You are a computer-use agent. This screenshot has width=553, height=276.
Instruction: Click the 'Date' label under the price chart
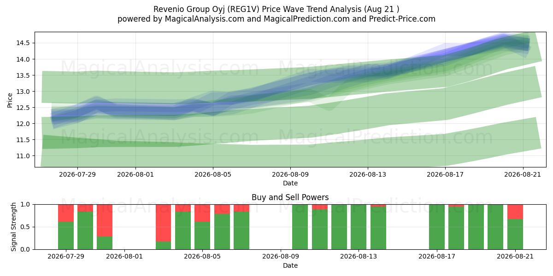290,183
